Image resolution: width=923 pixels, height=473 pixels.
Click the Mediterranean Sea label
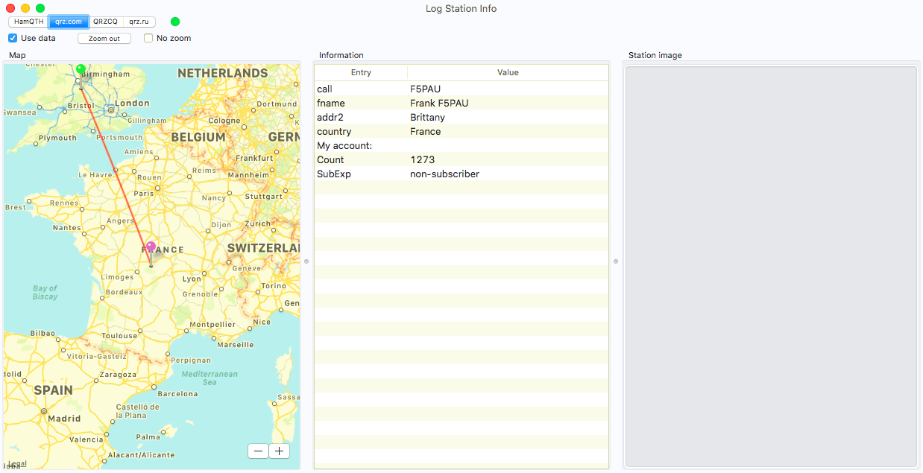tap(210, 378)
